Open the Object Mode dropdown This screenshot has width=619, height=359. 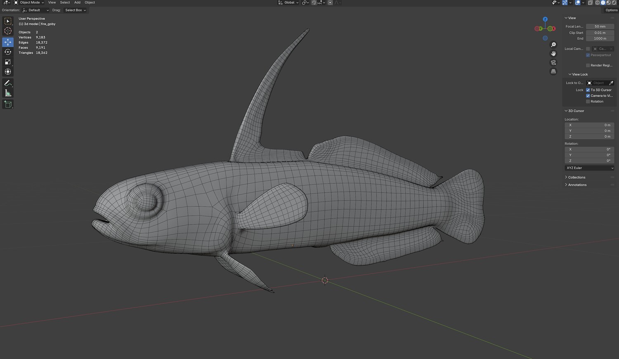[x=29, y=2]
